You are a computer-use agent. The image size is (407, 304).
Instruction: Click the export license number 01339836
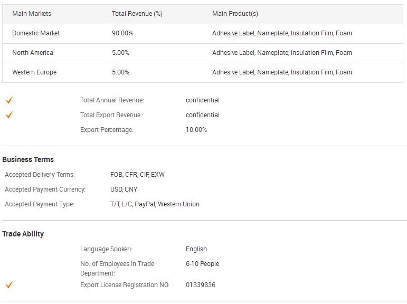201,285
